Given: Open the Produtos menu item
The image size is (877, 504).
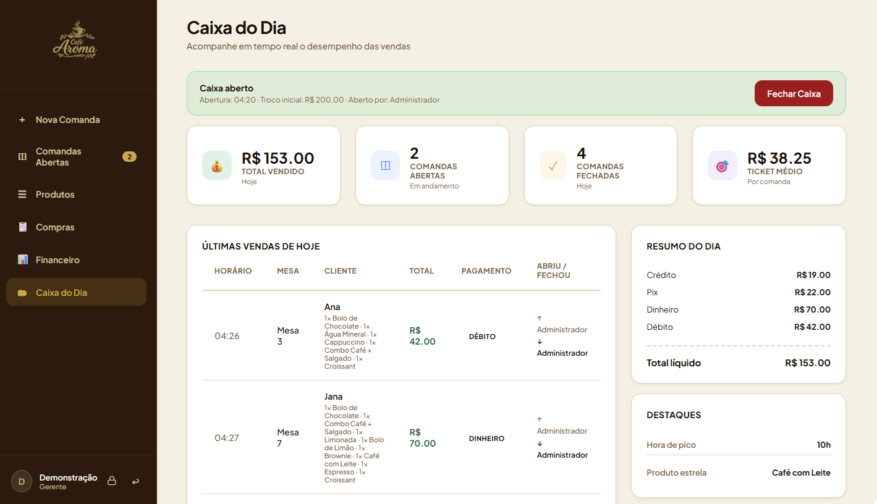Looking at the screenshot, I should tap(76, 195).
